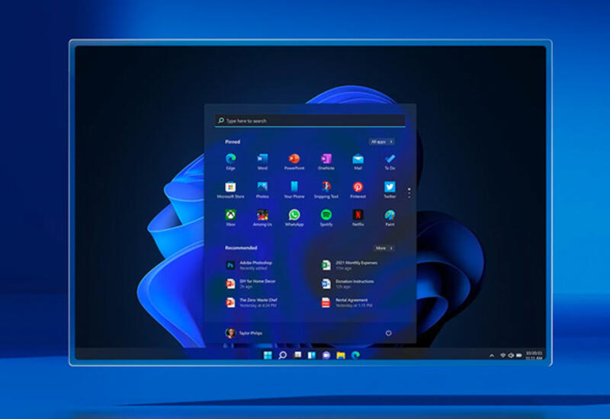The image size is (610, 419).
Task: Open recommended Adobe Photoshop entry
Action: coord(249,265)
